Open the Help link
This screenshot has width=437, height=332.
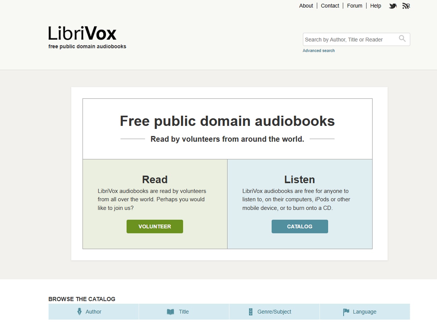tap(375, 6)
